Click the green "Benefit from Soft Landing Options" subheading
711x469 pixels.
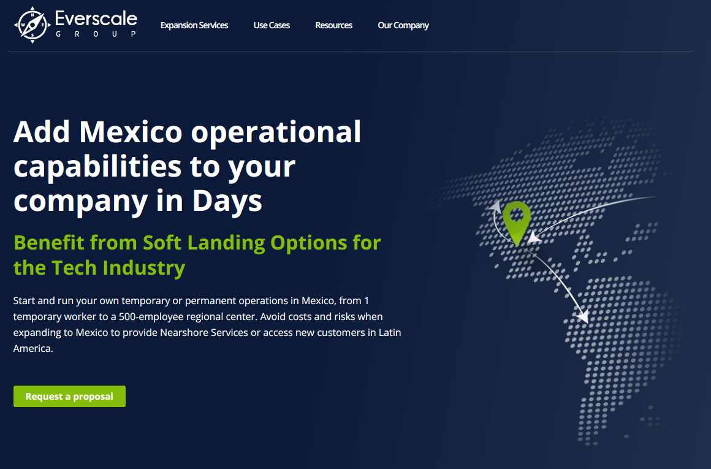click(x=197, y=255)
